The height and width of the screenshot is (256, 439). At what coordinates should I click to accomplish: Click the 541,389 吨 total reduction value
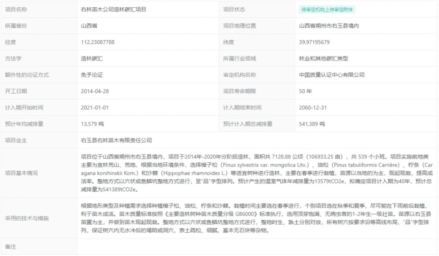click(x=312, y=124)
